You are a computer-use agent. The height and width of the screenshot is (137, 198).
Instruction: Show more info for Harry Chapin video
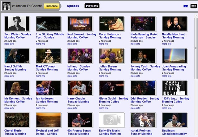coord(72,108)
